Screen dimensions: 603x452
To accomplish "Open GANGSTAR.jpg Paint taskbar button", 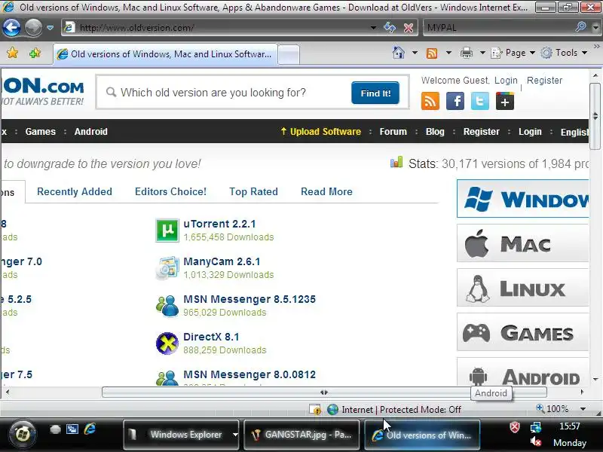I will click(x=302, y=435).
